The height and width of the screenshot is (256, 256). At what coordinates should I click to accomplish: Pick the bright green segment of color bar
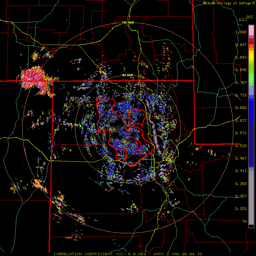coord(251,78)
